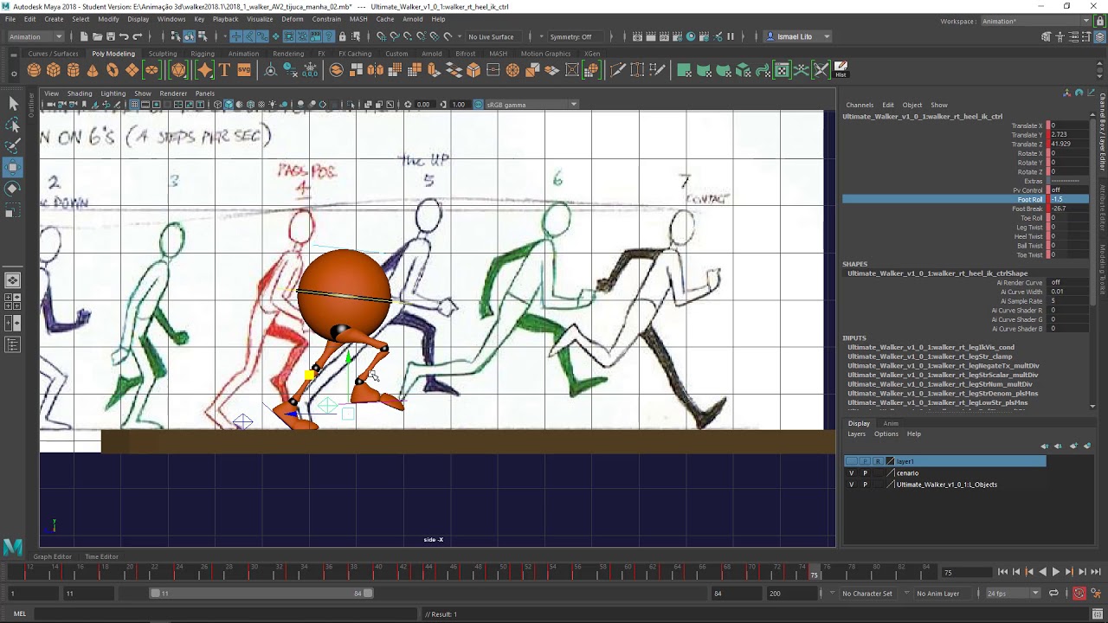
Task: Toggle visibility V of cenario layer
Action: 852,473
